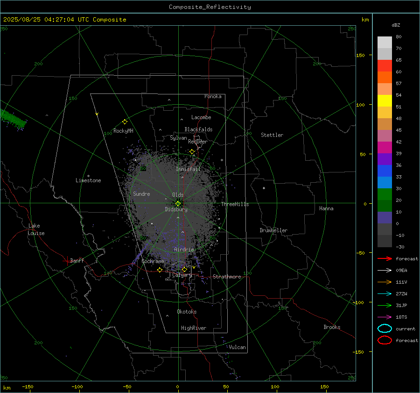Screen dimensions: 420x393
Task: Click the orange 111V arrow icon
Action: (x=385, y=282)
